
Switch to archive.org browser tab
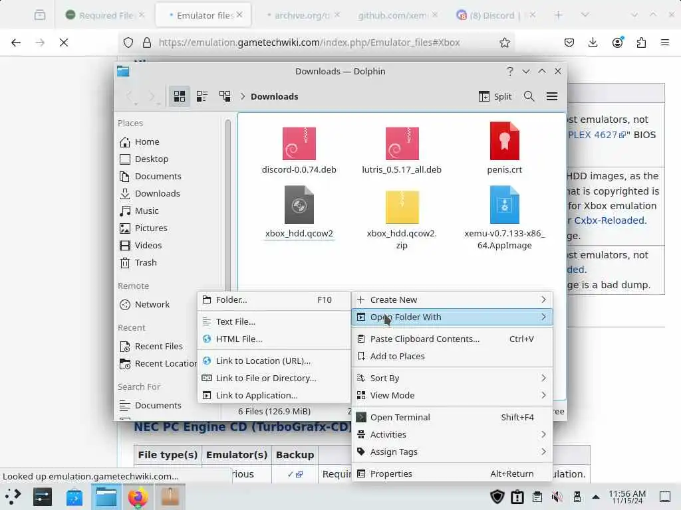(303, 16)
